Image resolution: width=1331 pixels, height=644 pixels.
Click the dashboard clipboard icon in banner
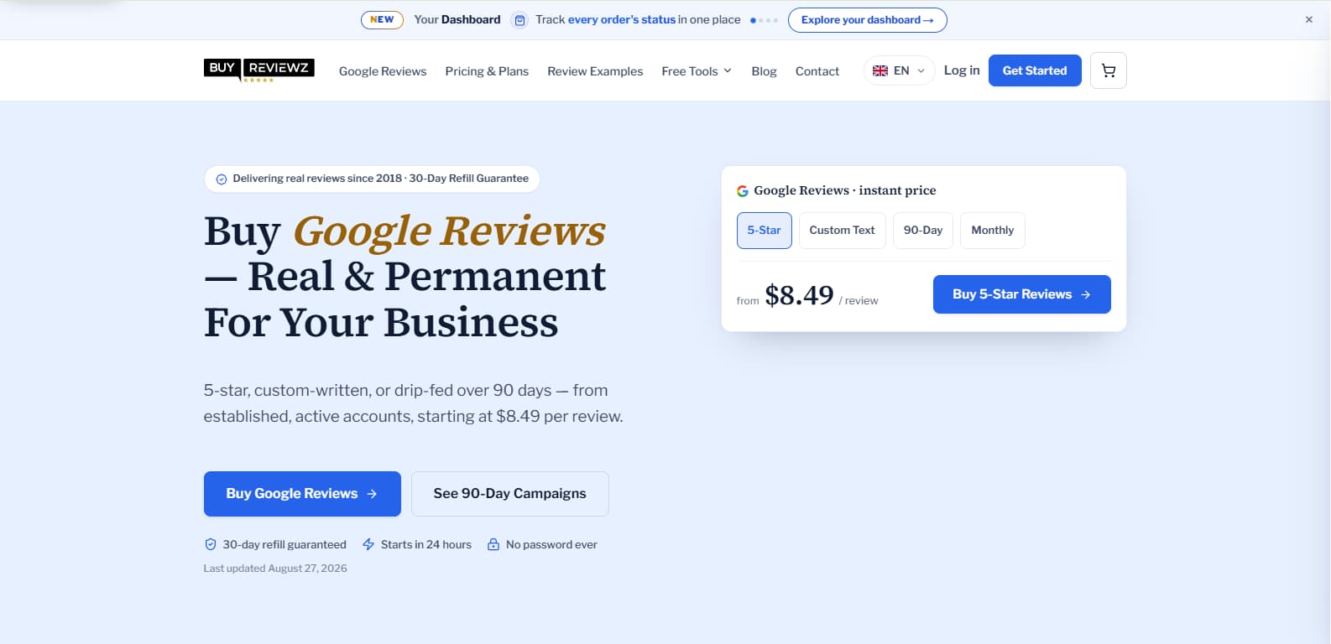coord(520,20)
